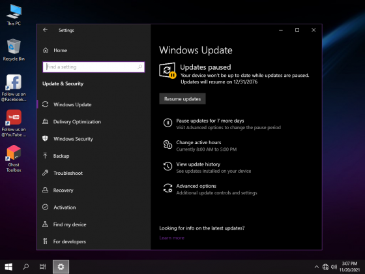Click the clock icon for active hours
The width and height of the screenshot is (365, 274).
[168, 144]
